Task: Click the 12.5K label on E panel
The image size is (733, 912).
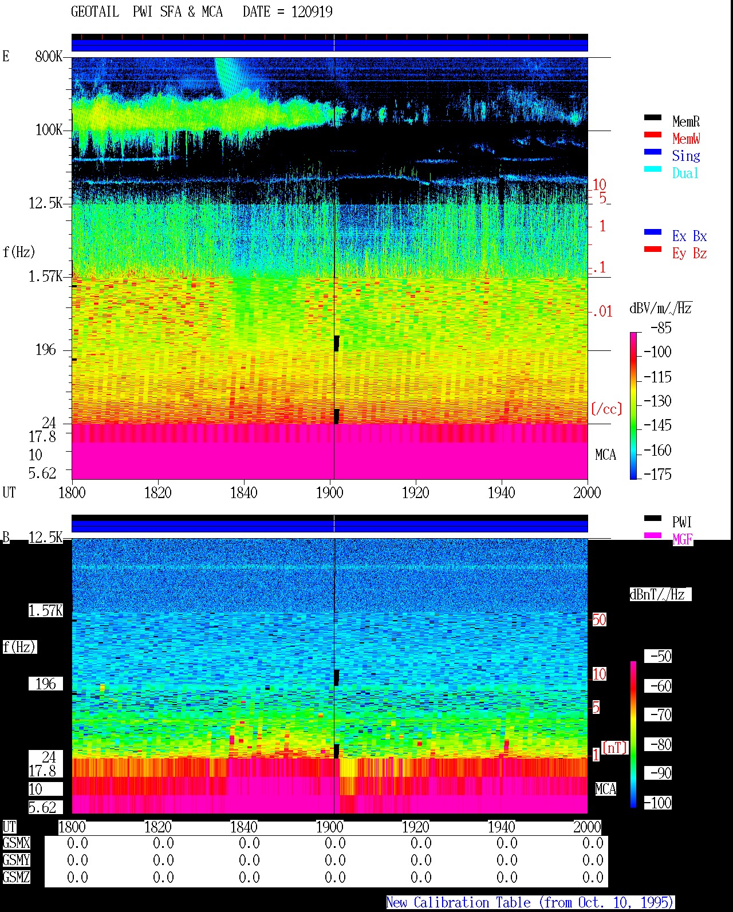Action: click(x=46, y=203)
